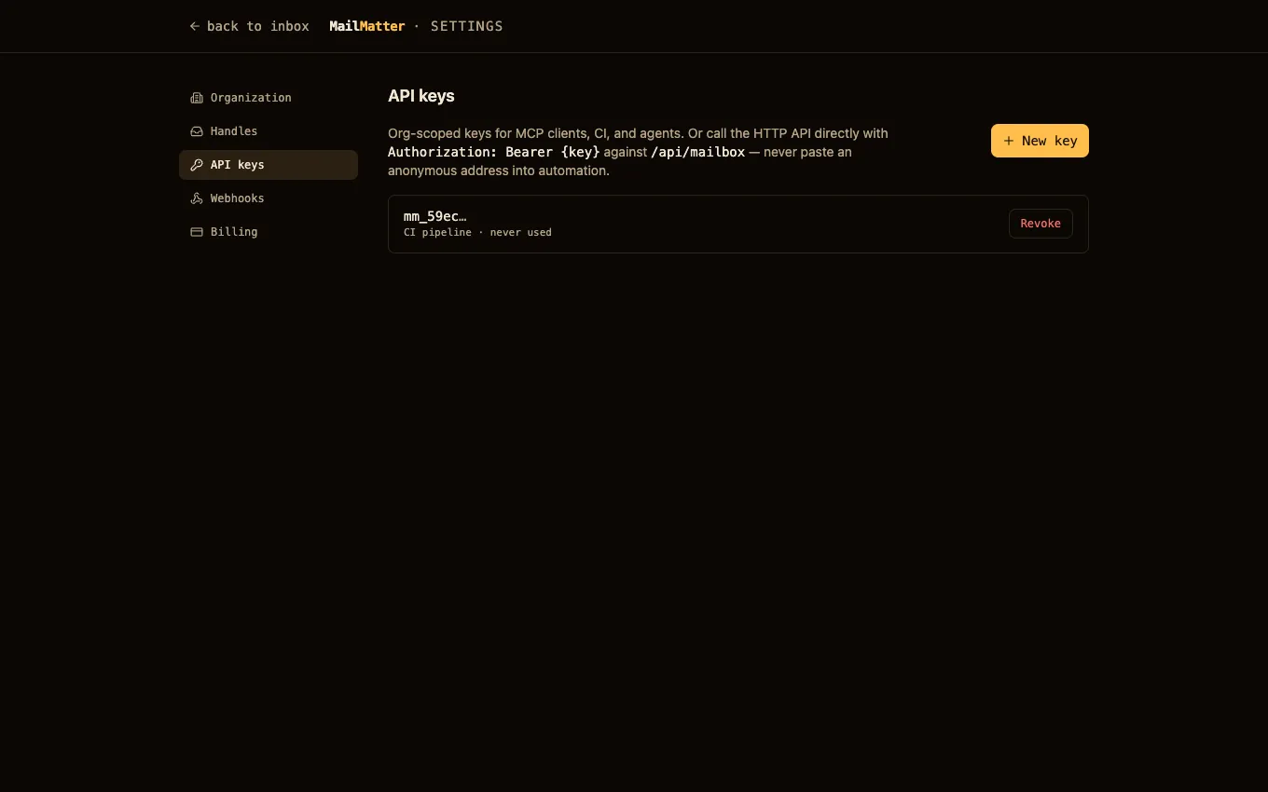This screenshot has height=792, width=1268.
Task: Click the SETTINGS header label
Action: [x=467, y=26]
